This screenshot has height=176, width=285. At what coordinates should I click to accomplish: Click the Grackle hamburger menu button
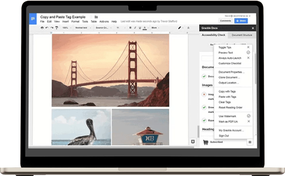[250, 142]
